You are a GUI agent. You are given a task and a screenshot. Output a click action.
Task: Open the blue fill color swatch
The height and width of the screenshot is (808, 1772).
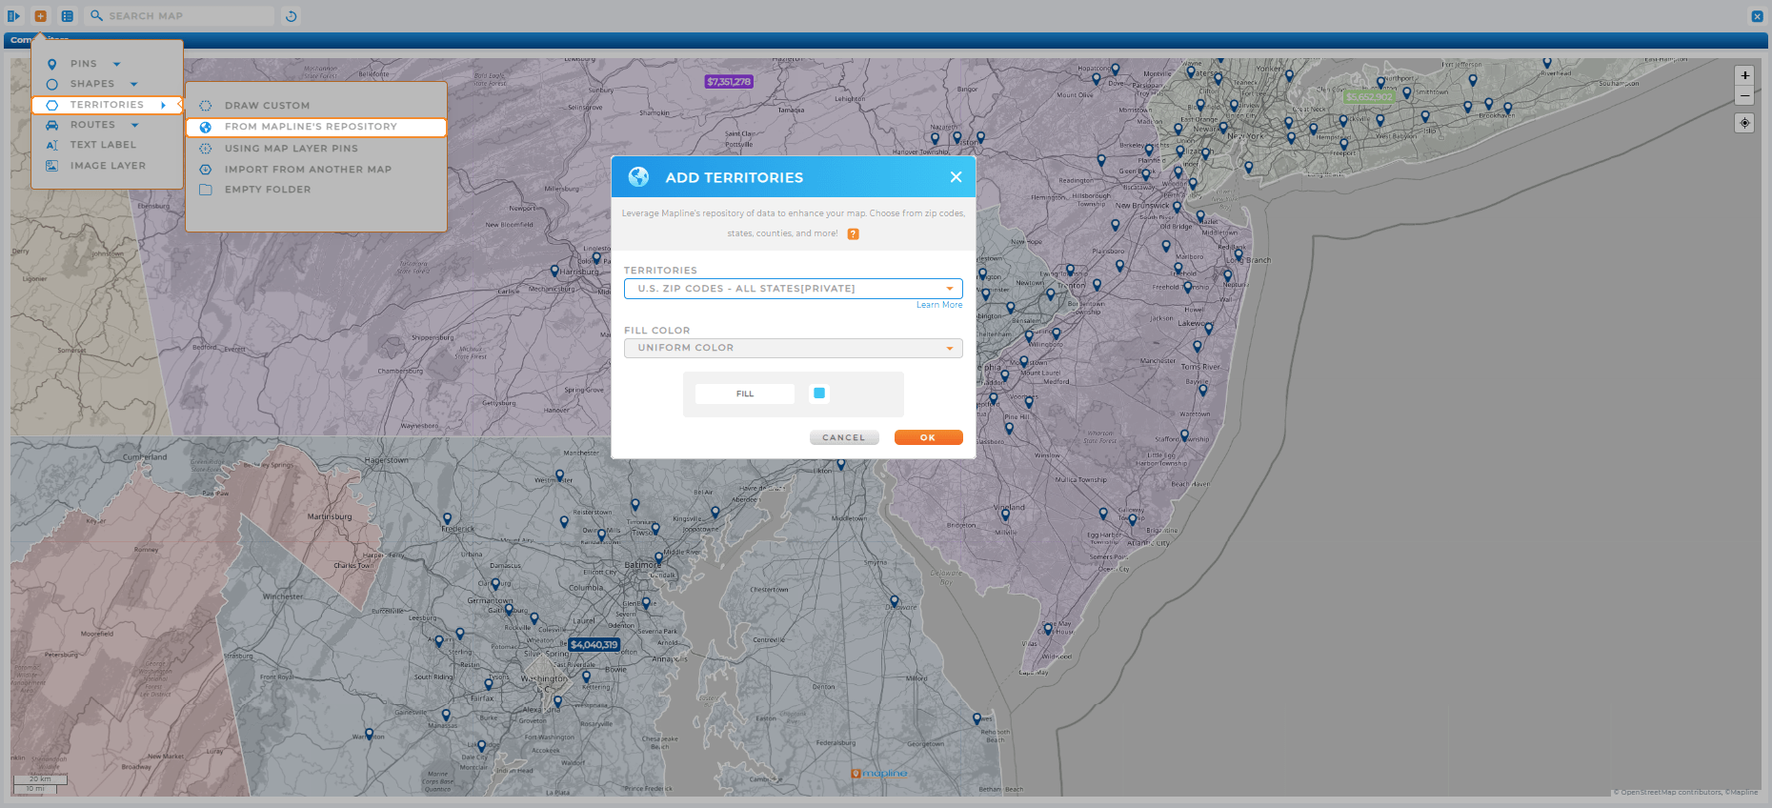pyautogui.click(x=819, y=393)
